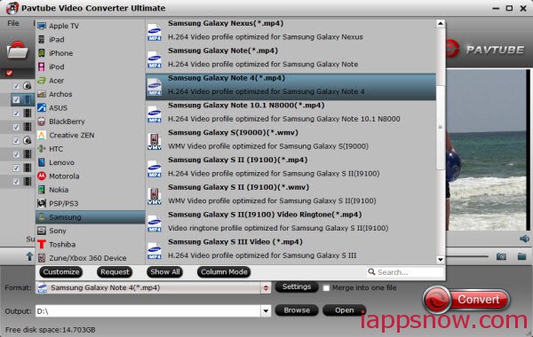Screen dimensions: 533x337
Task: Click the blue move up arrow icon
Action: click(30, 256)
